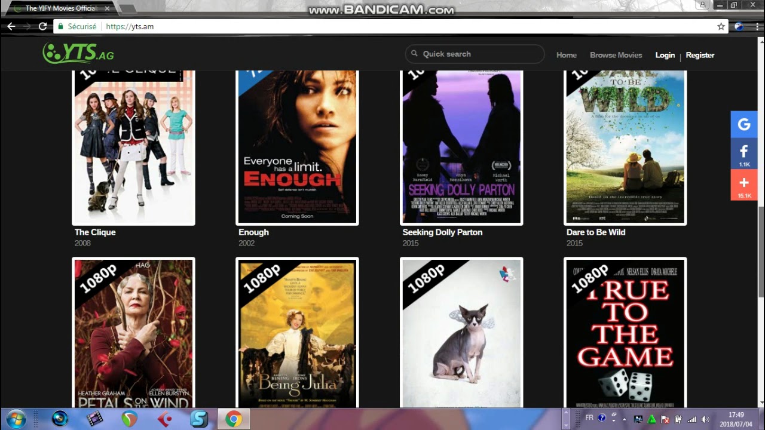Open the Enough movie poster
The height and width of the screenshot is (430, 765).
[x=297, y=147]
